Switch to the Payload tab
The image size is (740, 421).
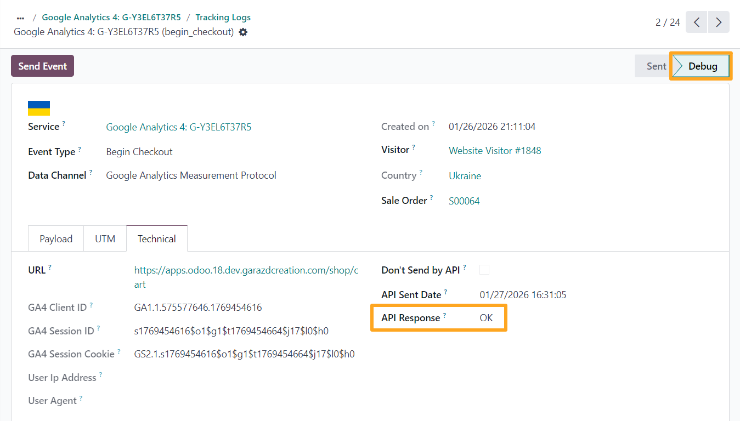(56, 239)
